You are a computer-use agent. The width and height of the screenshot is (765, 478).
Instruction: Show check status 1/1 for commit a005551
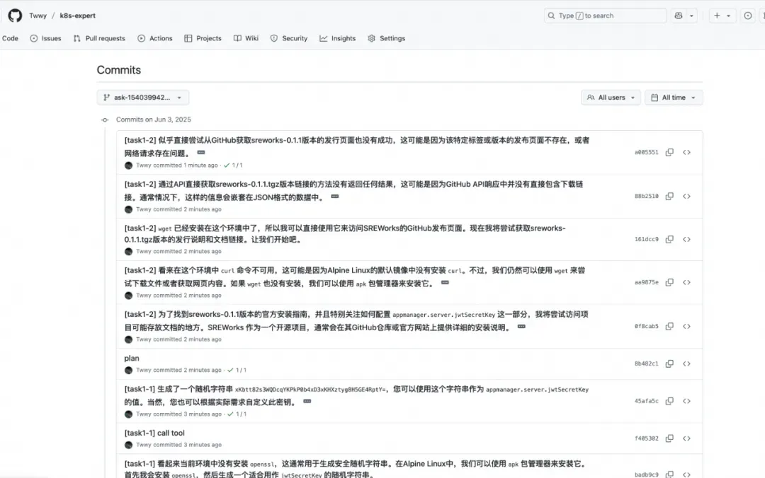tap(233, 165)
